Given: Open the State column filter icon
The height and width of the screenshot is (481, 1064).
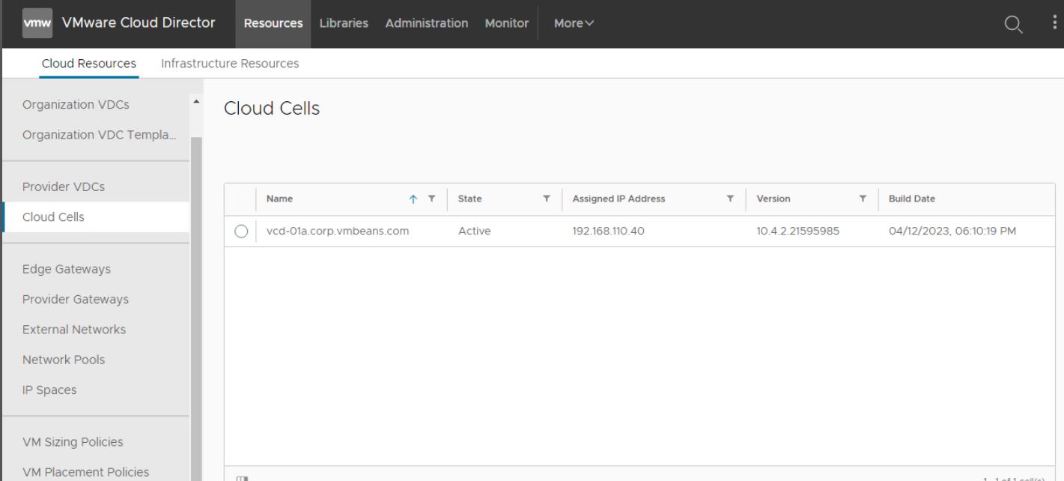Looking at the screenshot, I should tap(547, 199).
